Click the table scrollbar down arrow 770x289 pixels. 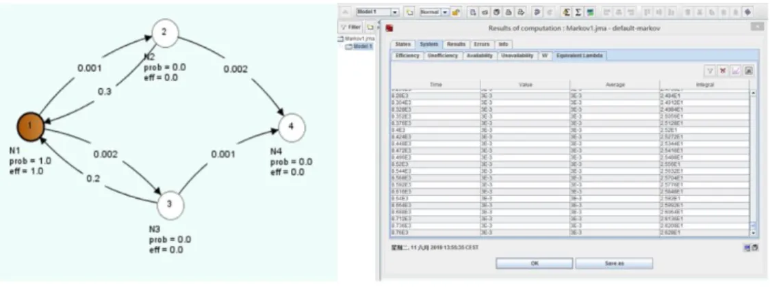click(754, 233)
